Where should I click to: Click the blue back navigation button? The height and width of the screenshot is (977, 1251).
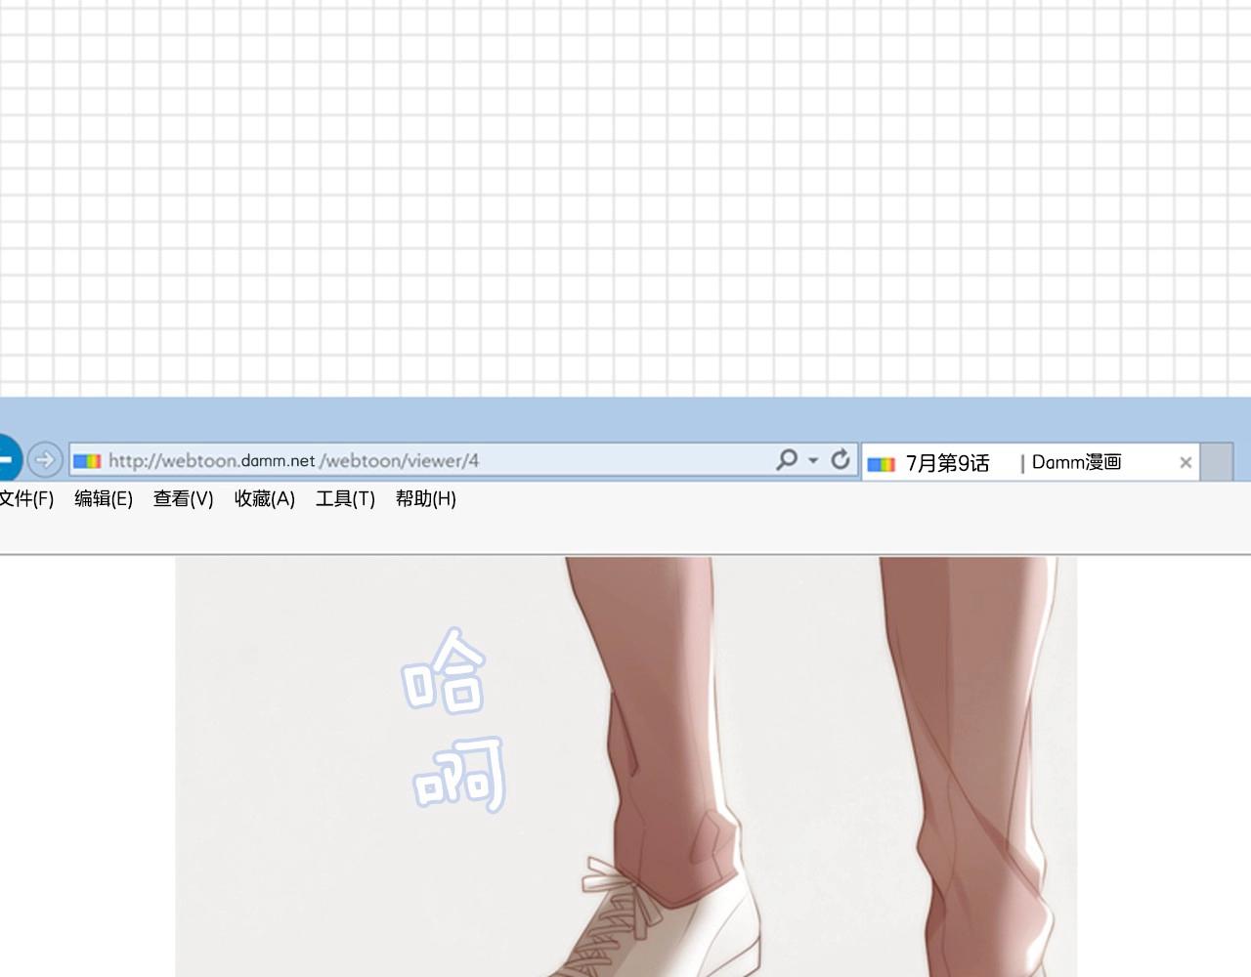8,459
